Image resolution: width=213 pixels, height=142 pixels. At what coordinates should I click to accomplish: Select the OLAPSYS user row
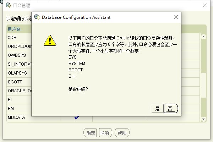[x=19, y=73]
